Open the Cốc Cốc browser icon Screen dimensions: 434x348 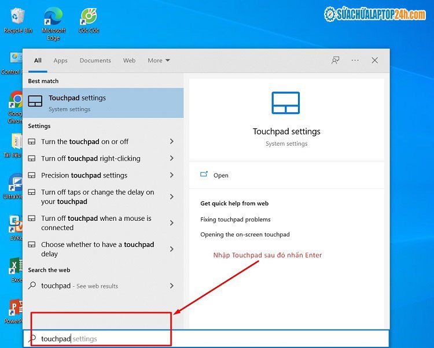89,17
